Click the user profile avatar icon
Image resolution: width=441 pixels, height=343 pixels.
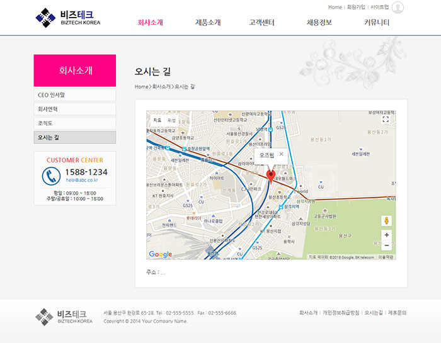(398, 8)
